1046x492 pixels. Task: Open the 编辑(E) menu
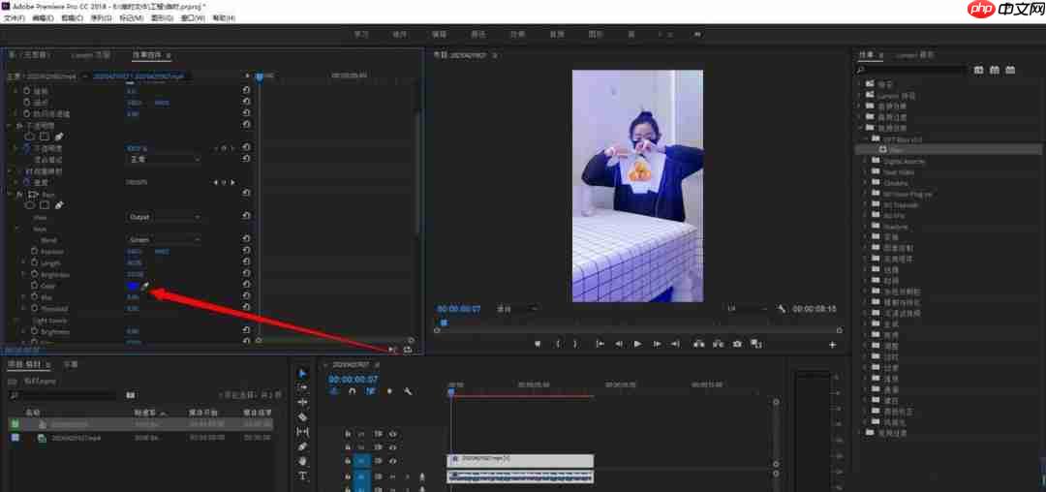click(x=43, y=18)
